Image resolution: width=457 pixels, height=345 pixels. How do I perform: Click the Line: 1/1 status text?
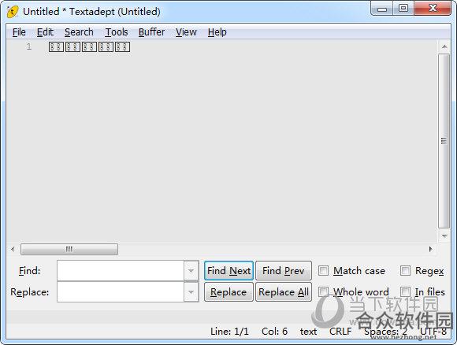click(x=229, y=332)
